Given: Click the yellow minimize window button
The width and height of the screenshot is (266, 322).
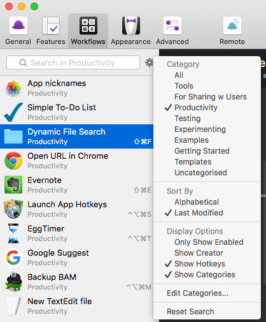Looking at the screenshot, I should coord(22,6).
